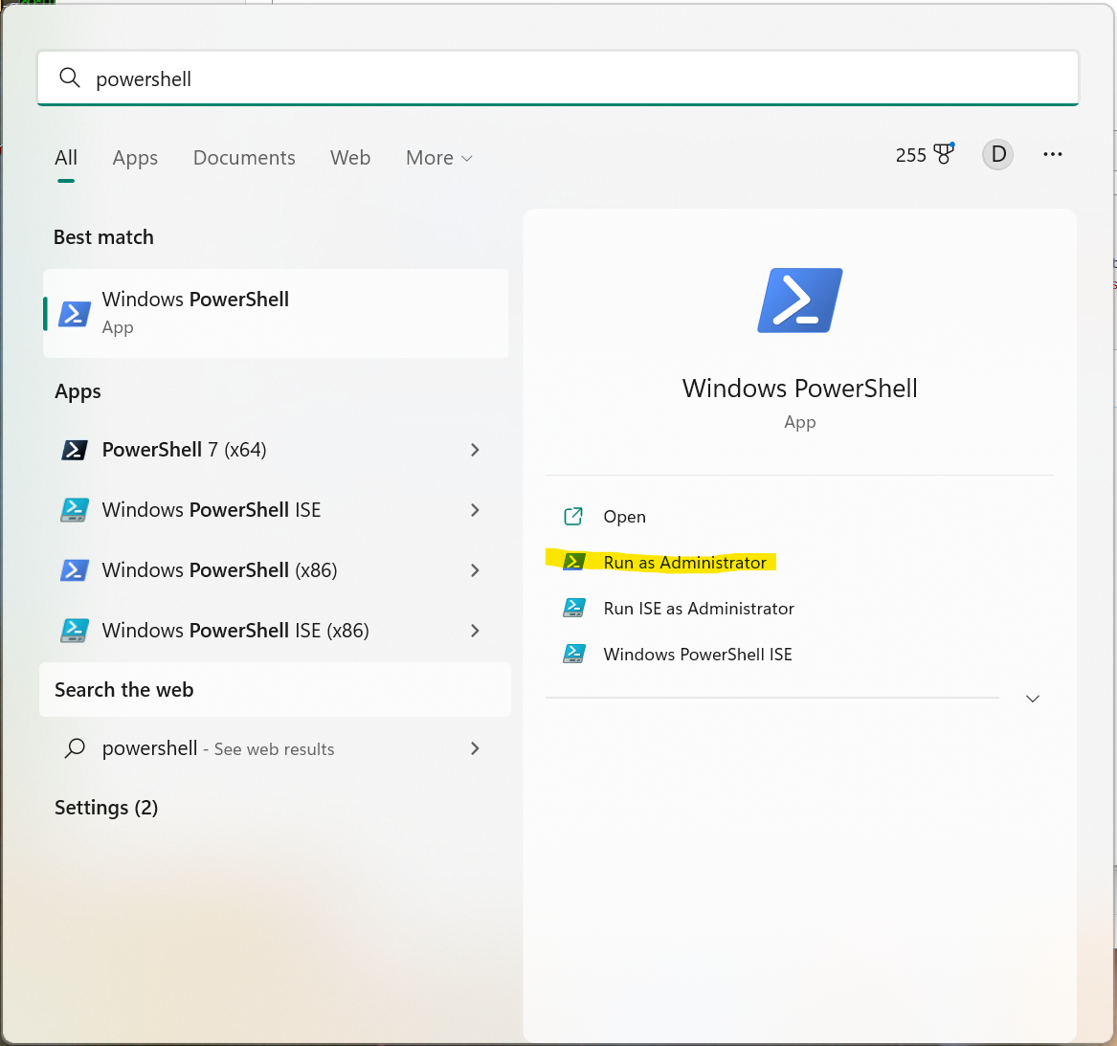
Task: Click the Windows PowerShell ISE icon in Apps
Action: pyautogui.click(x=75, y=510)
